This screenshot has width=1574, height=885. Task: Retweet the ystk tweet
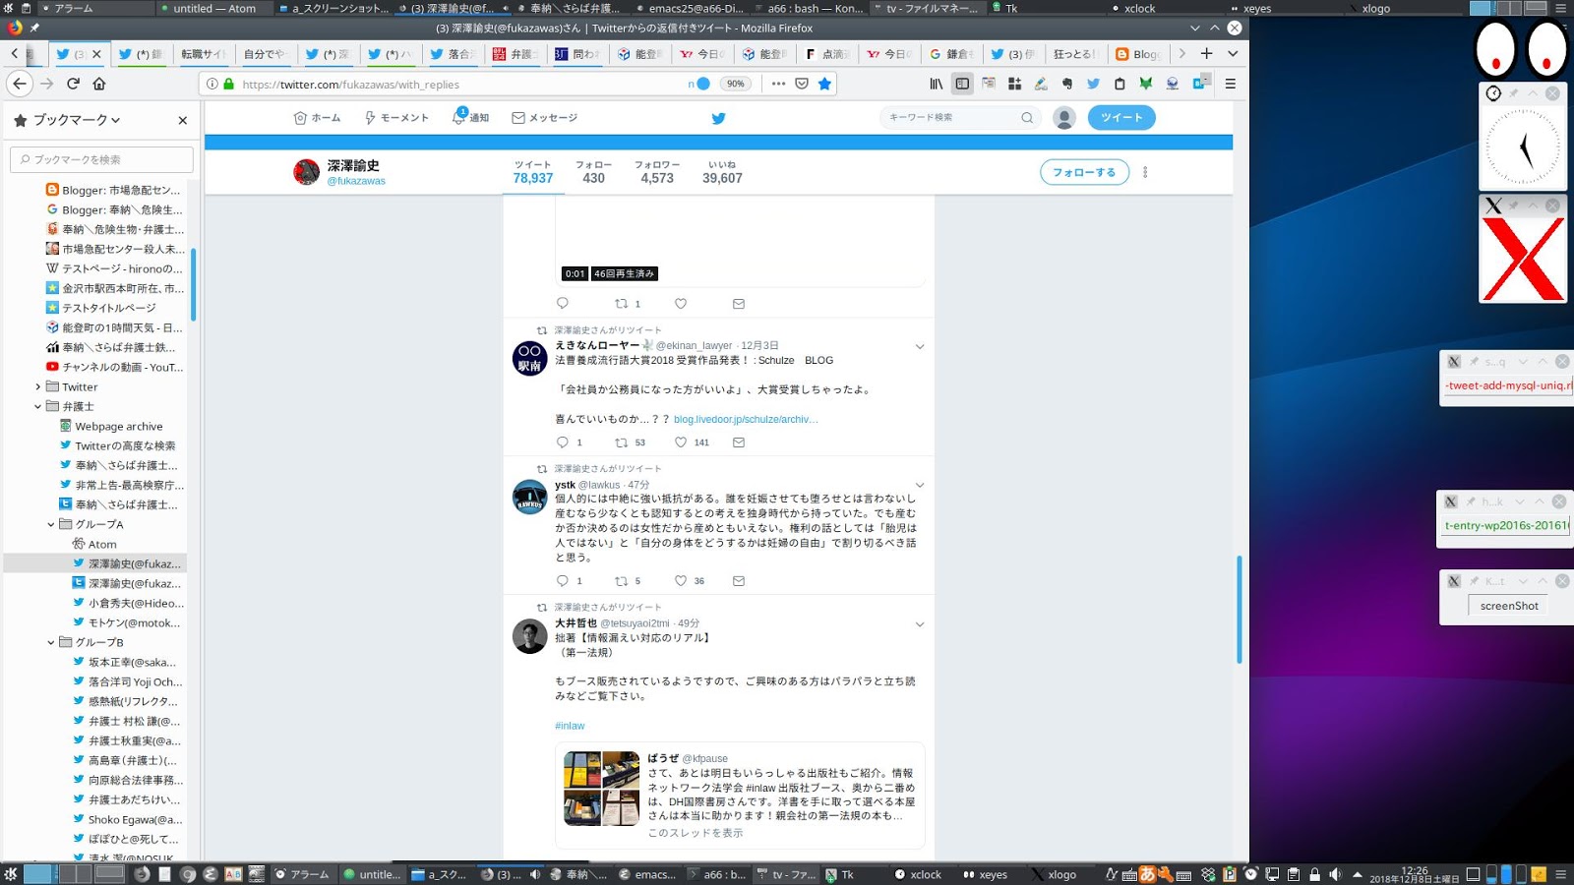coord(621,581)
